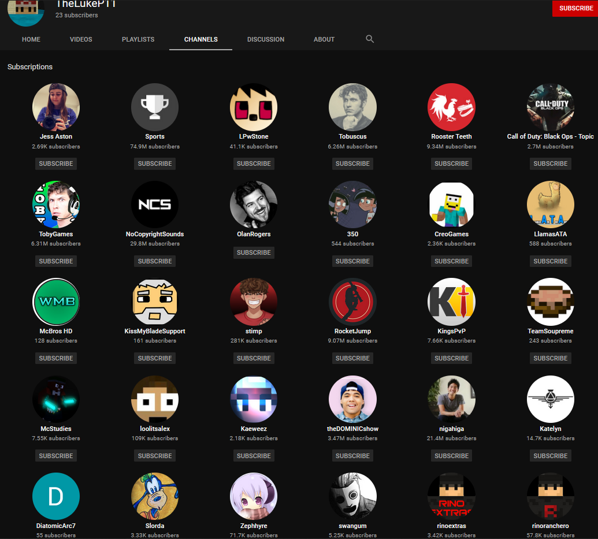Click nigahiga channel avatar
Viewport: 598px width, 539px height.
pyautogui.click(x=452, y=399)
